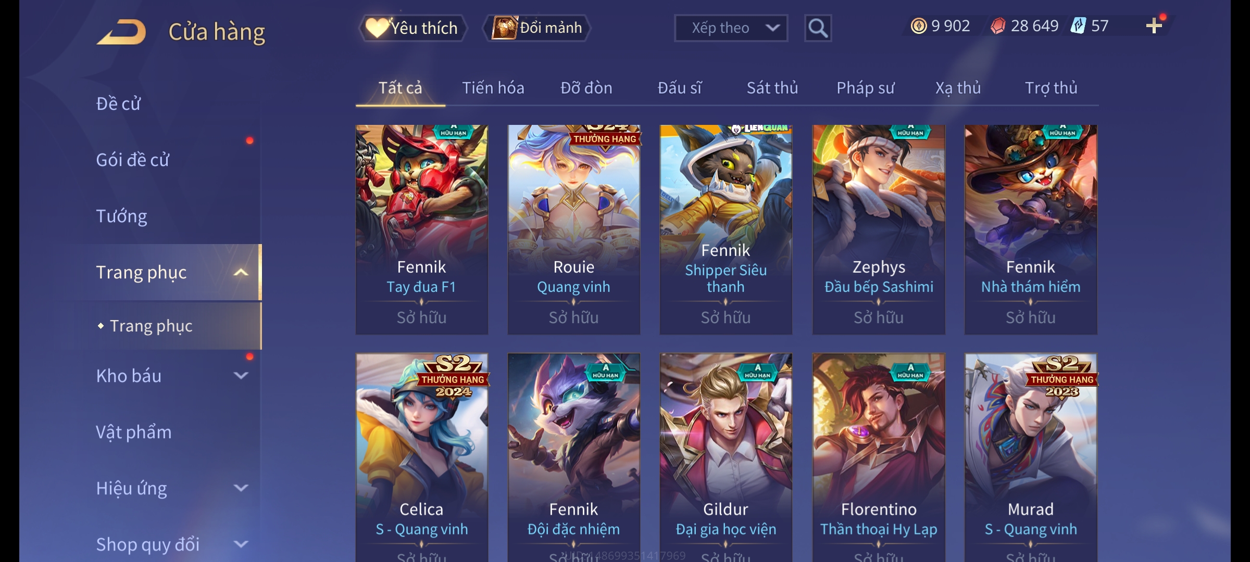The height and width of the screenshot is (562, 1250).
Task: Switch to the Tiến hóa tab
Action: (x=493, y=88)
